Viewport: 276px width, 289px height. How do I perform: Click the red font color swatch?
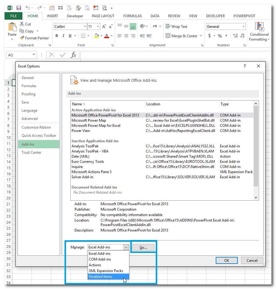click(x=106, y=36)
